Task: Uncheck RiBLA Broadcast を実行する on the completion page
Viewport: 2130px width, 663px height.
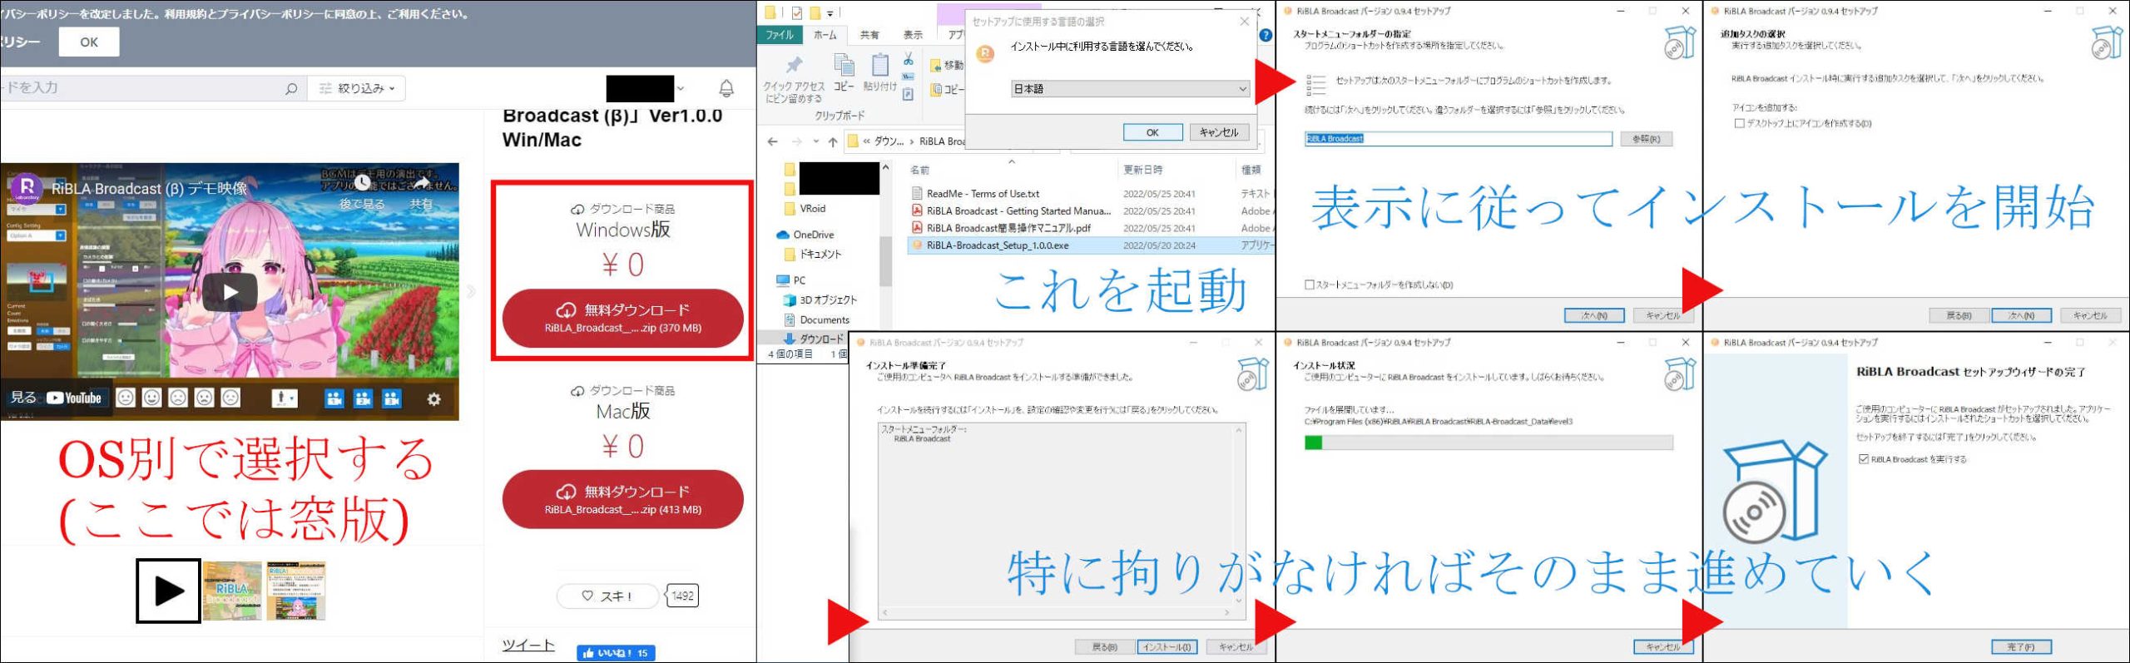Action: (1864, 458)
